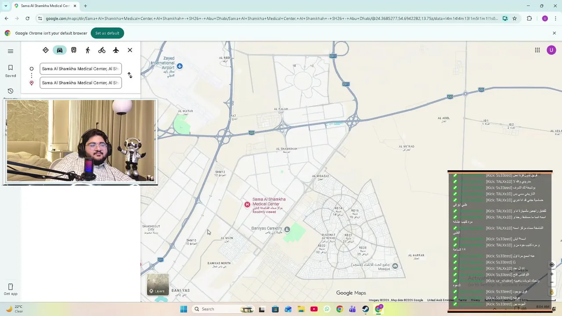
Task: Zoom in on the map
Action: (x=552, y=274)
